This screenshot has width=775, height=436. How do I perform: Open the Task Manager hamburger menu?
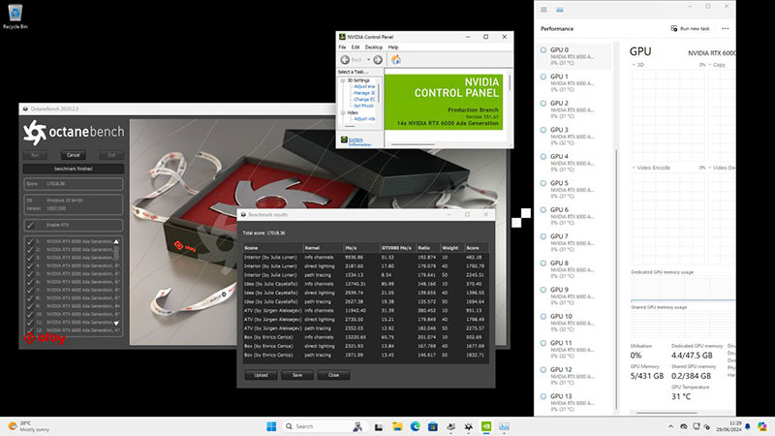click(545, 12)
